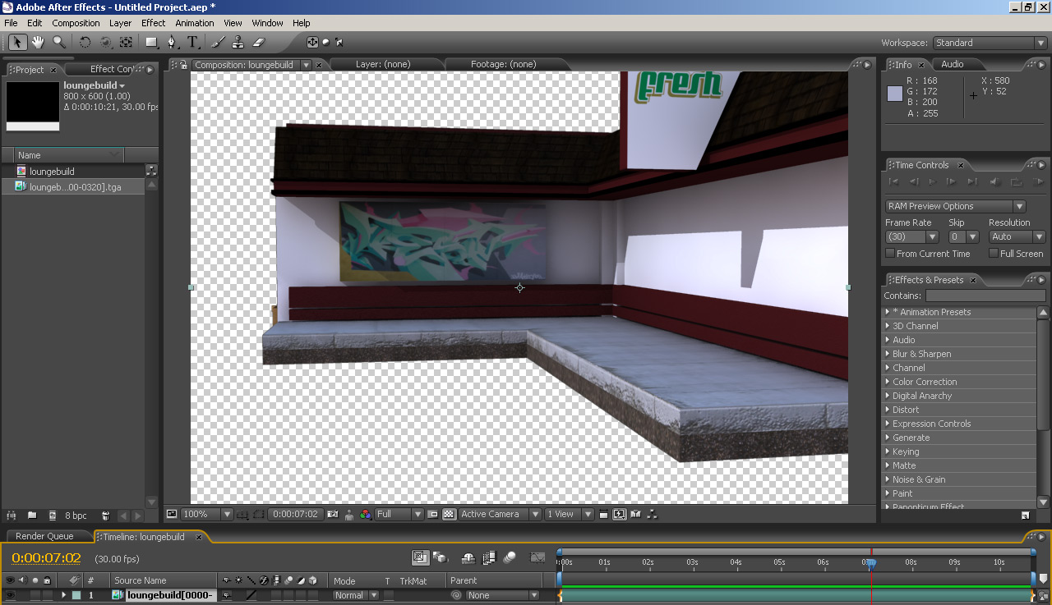Screen dimensions: 1052x605
Task: Switch to the Render Queue tab
Action: pyautogui.click(x=44, y=536)
